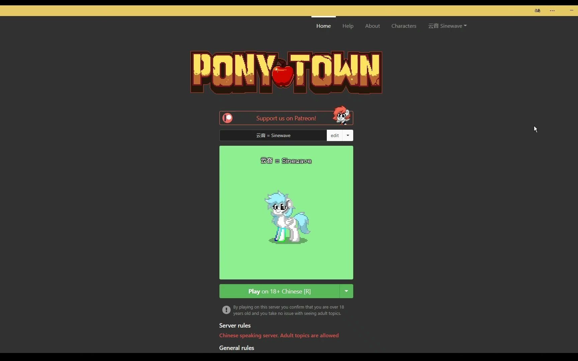Click Support us on Patreon banner
Image resolution: width=578 pixels, height=361 pixels.
(x=286, y=118)
